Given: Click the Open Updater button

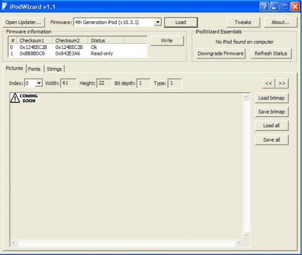Looking at the screenshot, I should (x=23, y=22).
